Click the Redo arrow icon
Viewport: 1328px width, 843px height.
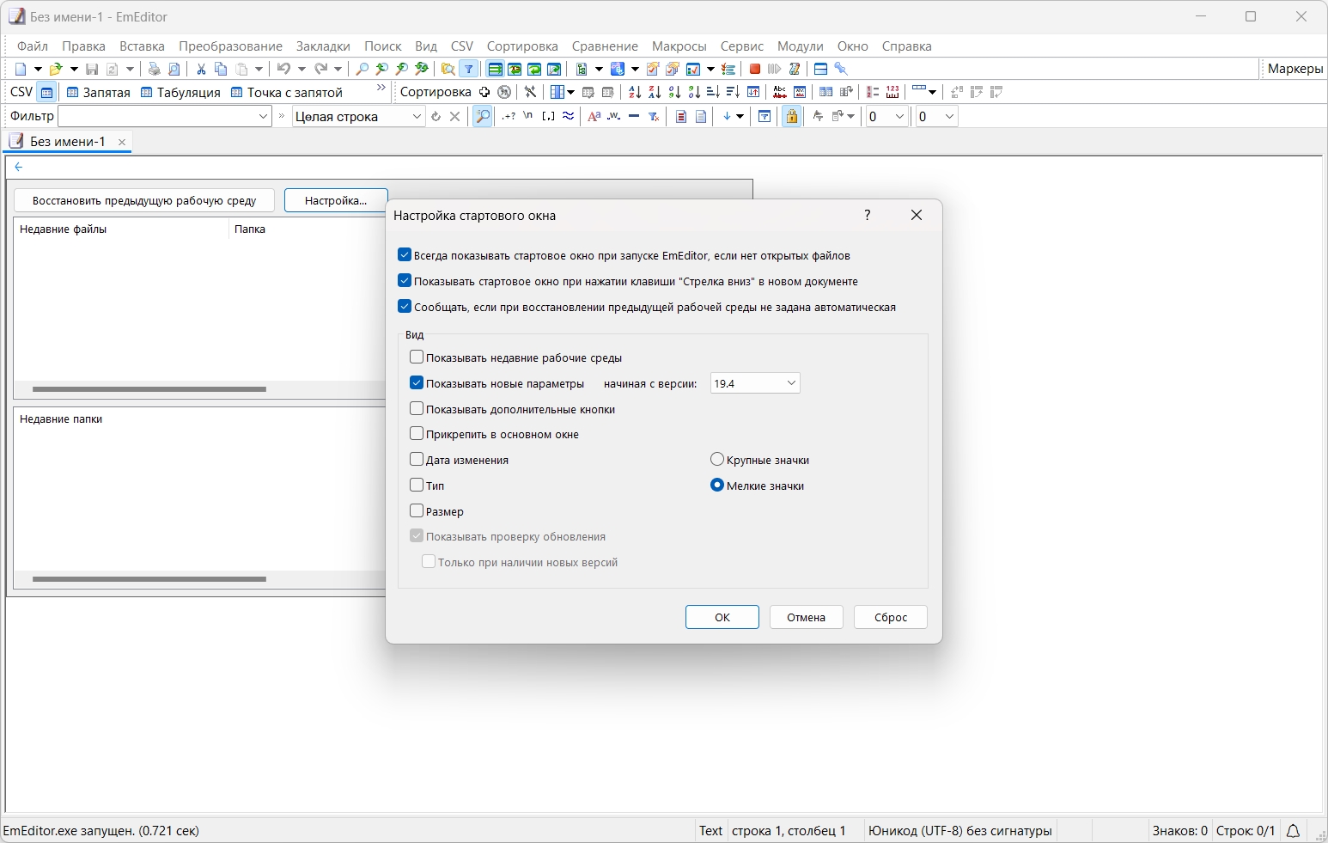pyautogui.click(x=320, y=69)
